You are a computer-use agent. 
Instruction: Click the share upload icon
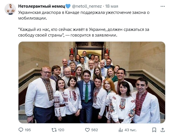tap(163, 130)
